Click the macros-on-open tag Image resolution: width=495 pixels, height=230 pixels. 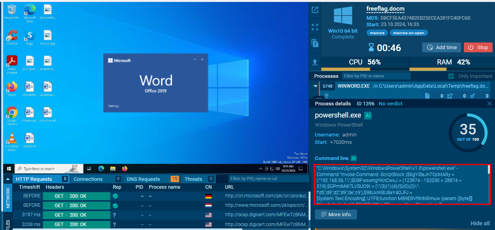[x=409, y=33]
